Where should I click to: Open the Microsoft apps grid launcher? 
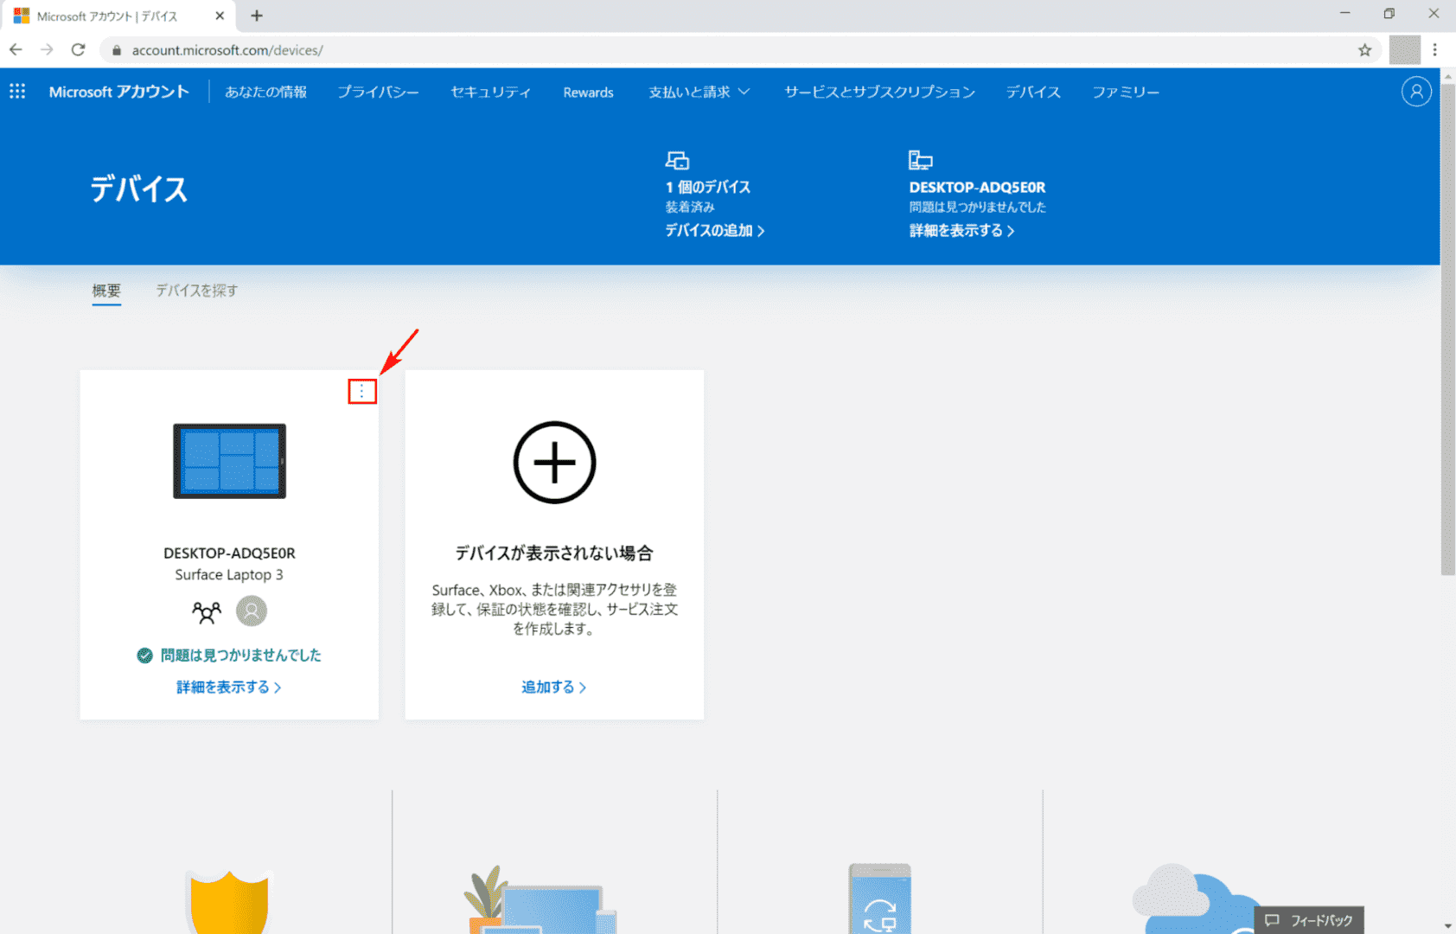click(x=17, y=92)
